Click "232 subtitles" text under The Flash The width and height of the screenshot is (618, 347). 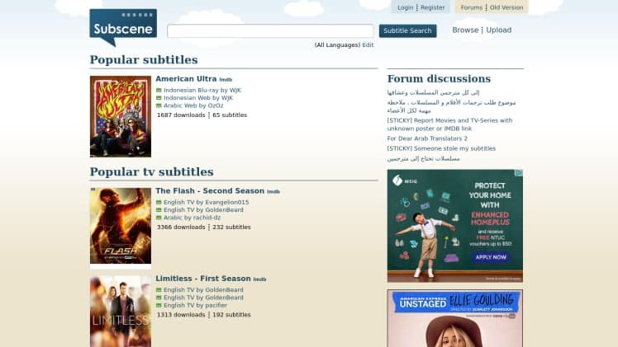231,227
